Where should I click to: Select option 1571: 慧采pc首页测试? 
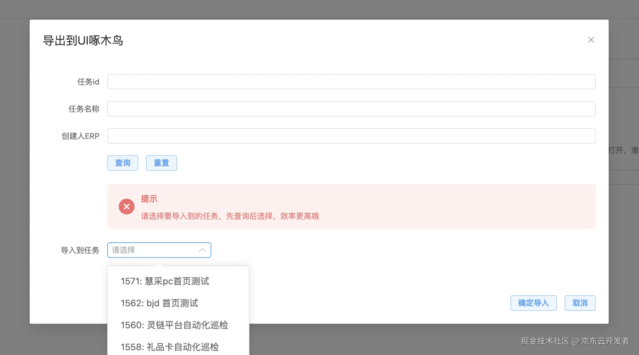point(165,281)
